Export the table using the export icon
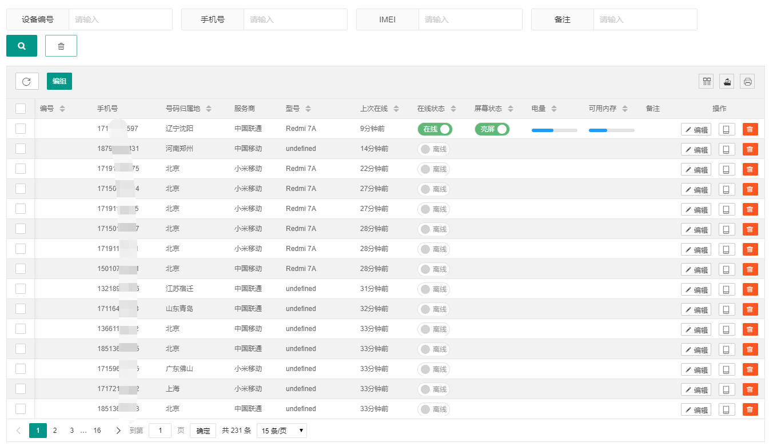Screen dimensions: 769x446 (x=727, y=81)
